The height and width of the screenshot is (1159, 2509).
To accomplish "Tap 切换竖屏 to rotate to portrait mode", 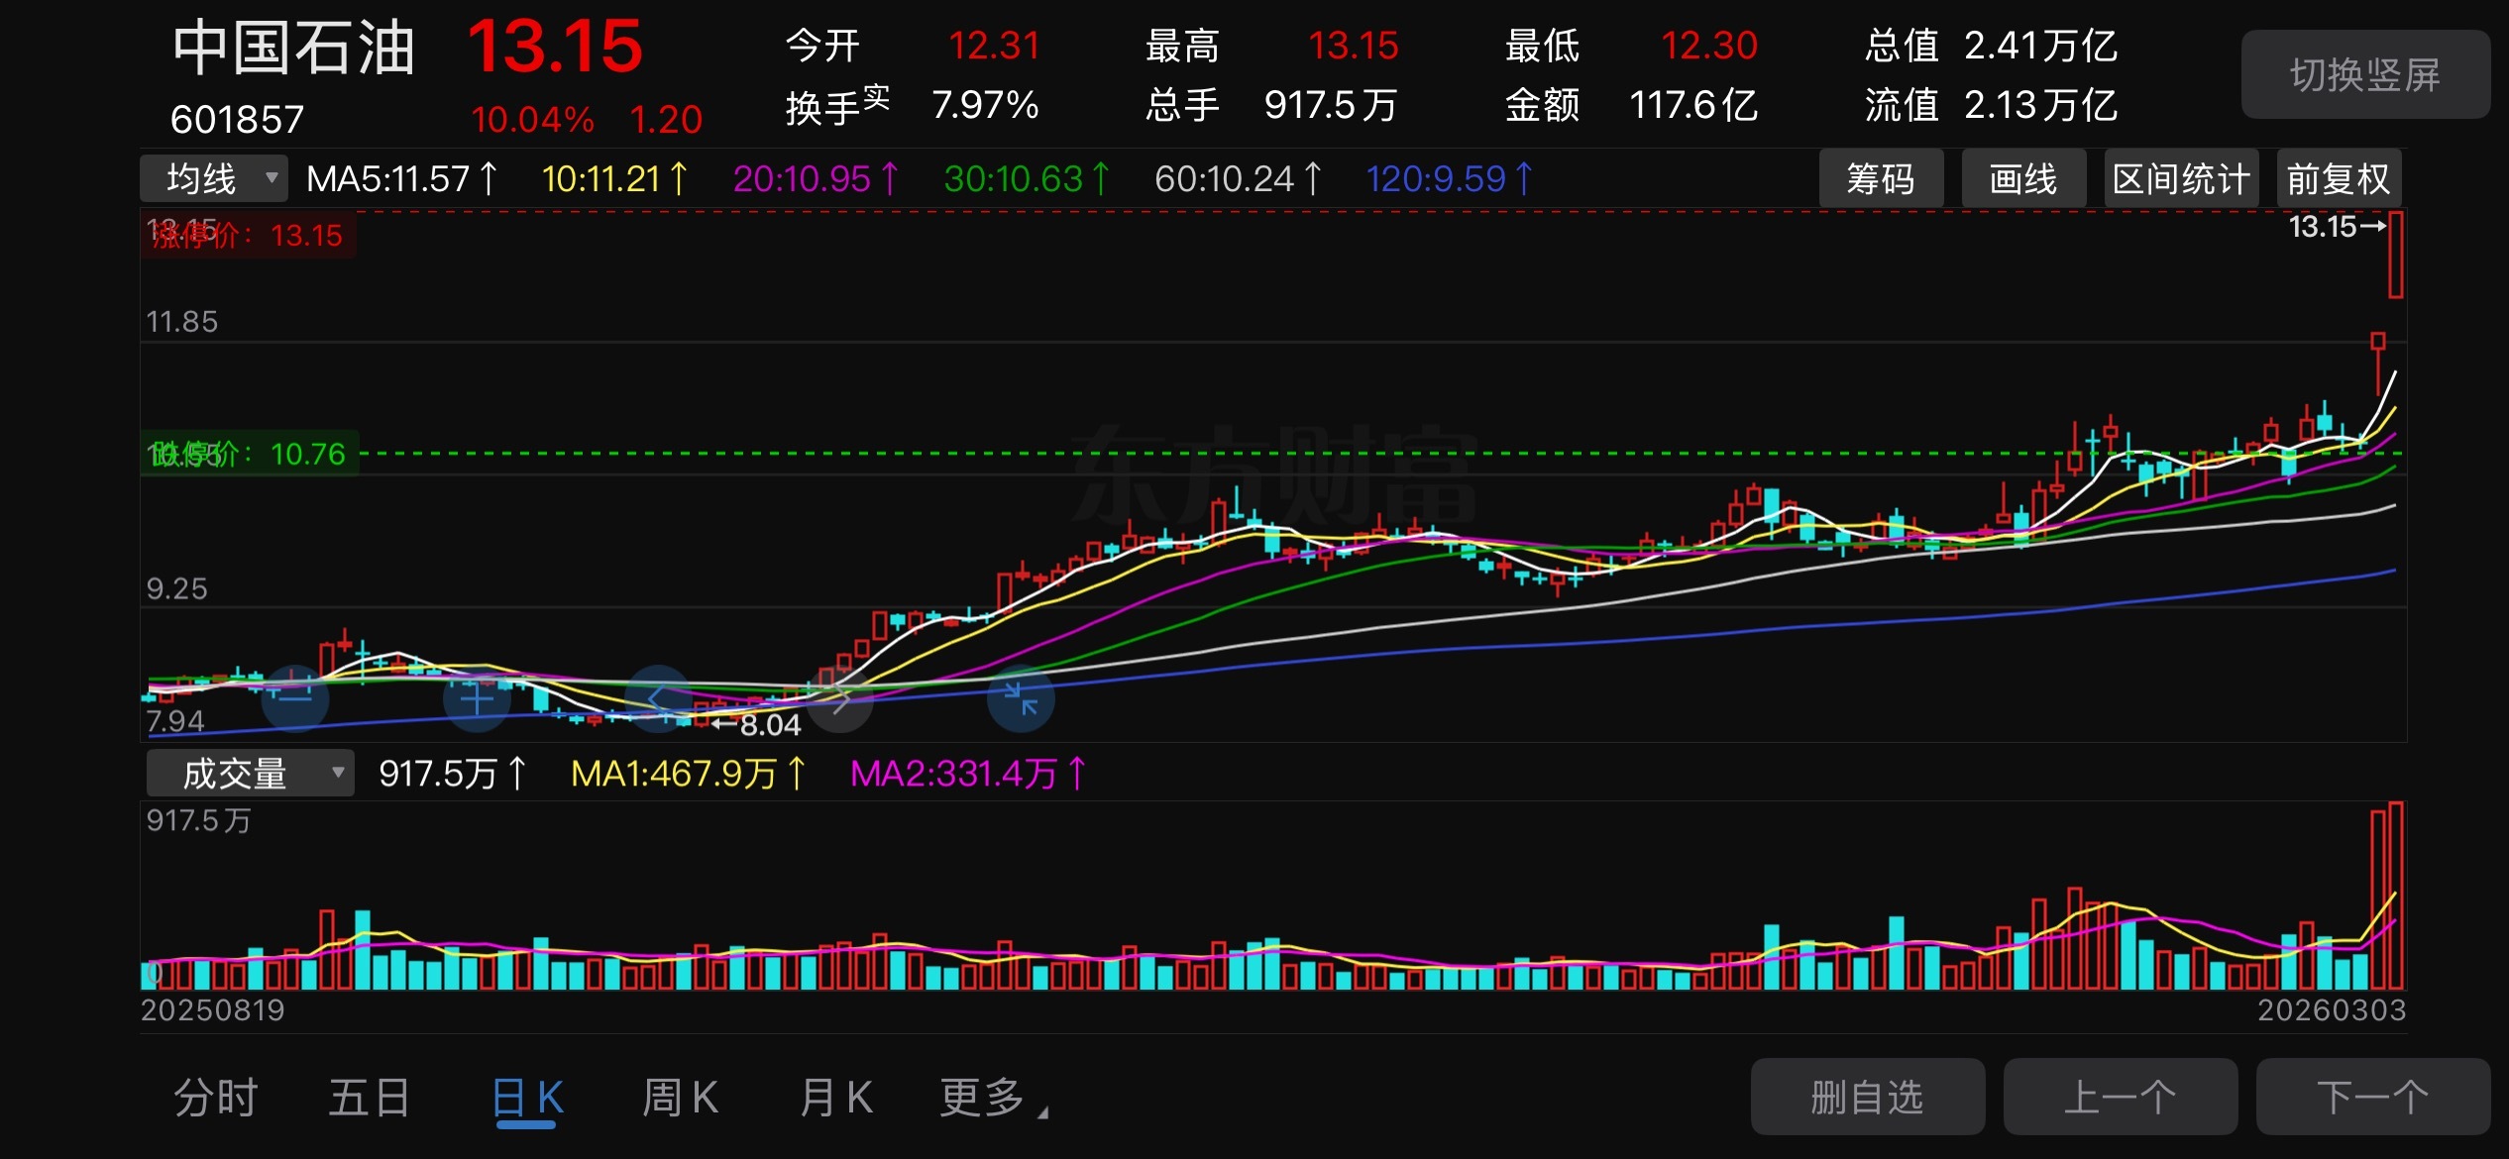I will (2365, 74).
